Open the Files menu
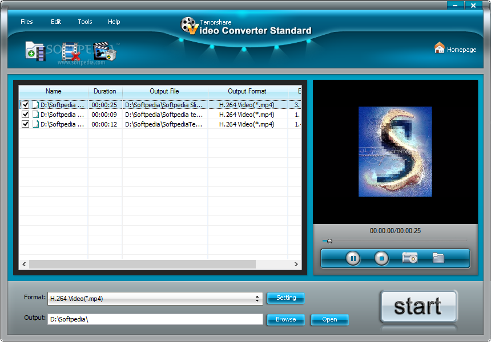 (27, 22)
